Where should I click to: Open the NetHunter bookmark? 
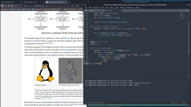56,9
